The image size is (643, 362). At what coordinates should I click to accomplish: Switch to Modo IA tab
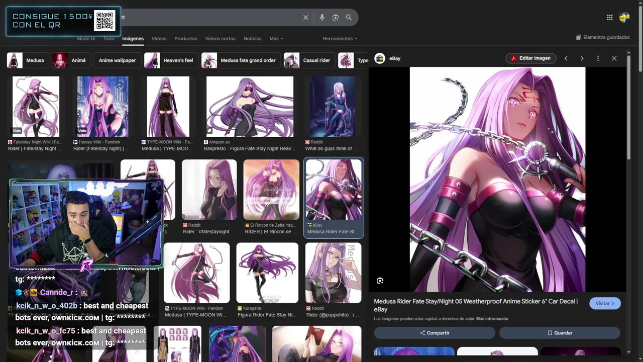coord(86,39)
